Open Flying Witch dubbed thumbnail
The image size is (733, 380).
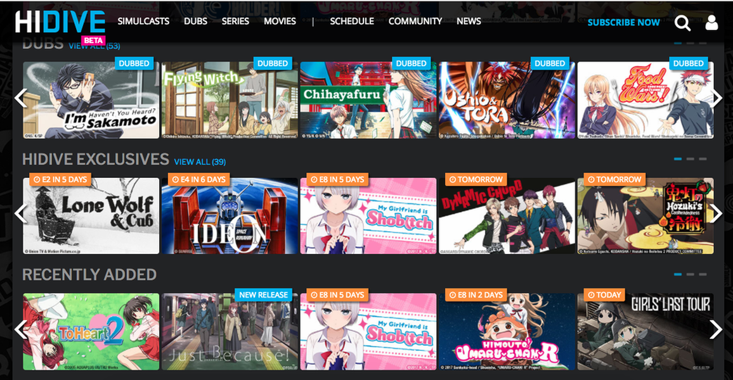(230, 100)
